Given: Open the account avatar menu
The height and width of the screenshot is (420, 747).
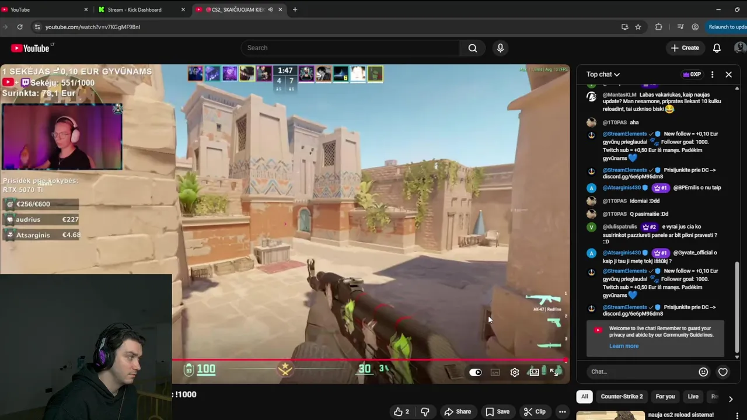Looking at the screenshot, I should click(x=741, y=48).
